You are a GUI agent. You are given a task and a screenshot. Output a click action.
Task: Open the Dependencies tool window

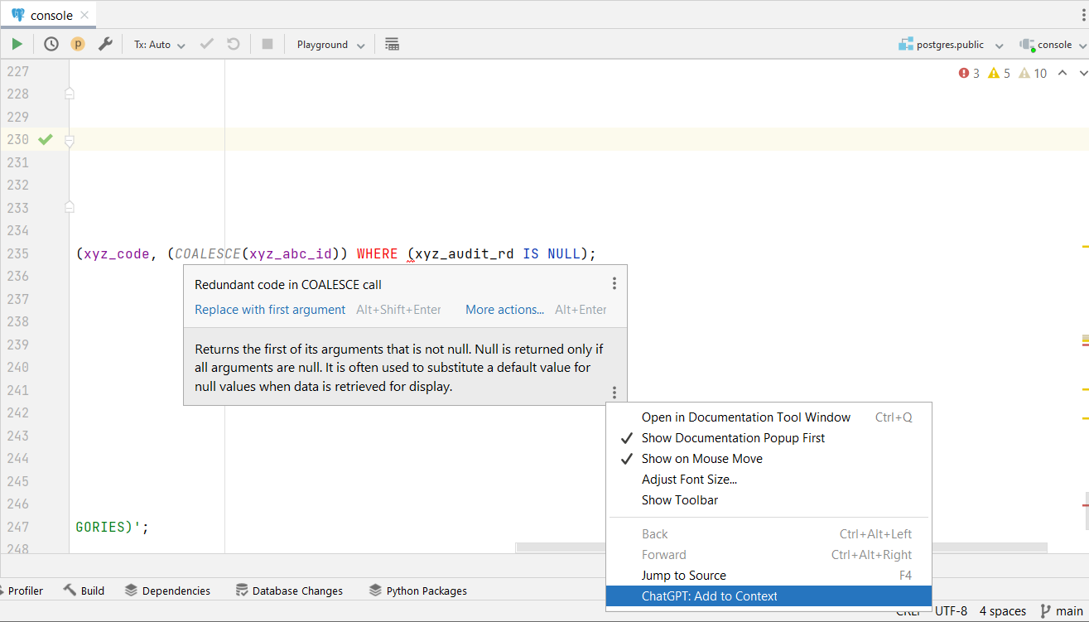click(x=168, y=591)
